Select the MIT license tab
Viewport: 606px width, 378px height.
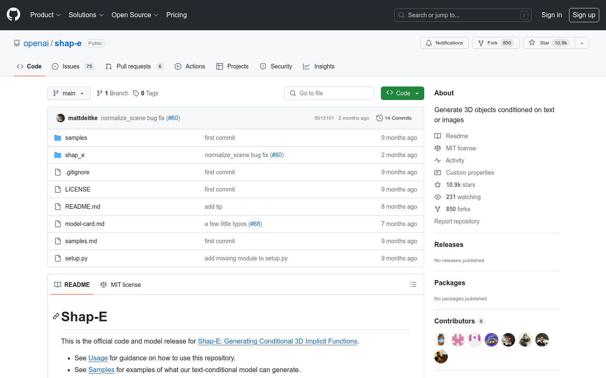120,285
